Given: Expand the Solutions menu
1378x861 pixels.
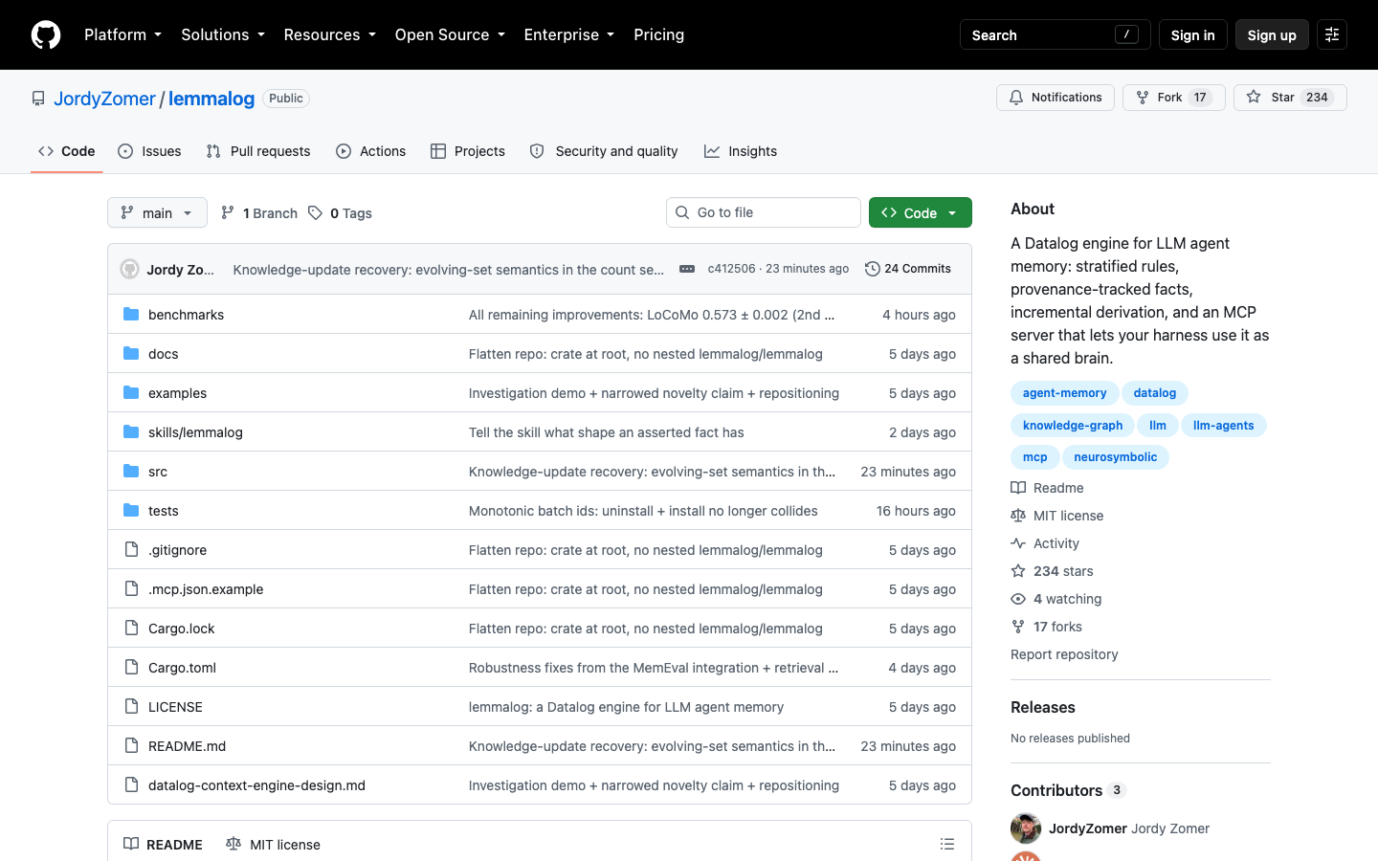Looking at the screenshot, I should pos(223,34).
